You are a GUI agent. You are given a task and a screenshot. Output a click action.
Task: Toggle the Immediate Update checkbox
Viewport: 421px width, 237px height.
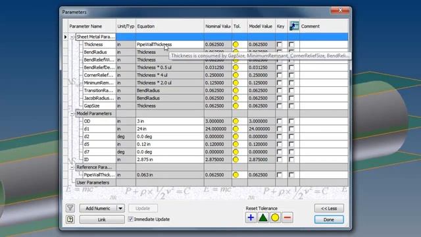point(130,219)
